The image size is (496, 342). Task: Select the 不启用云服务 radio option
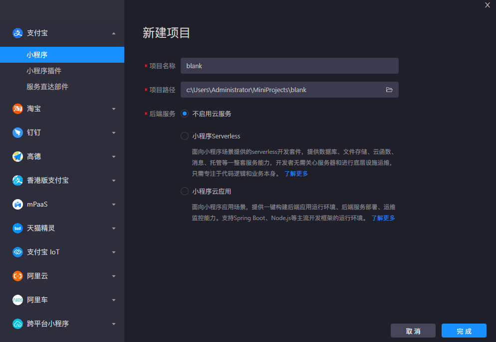185,114
